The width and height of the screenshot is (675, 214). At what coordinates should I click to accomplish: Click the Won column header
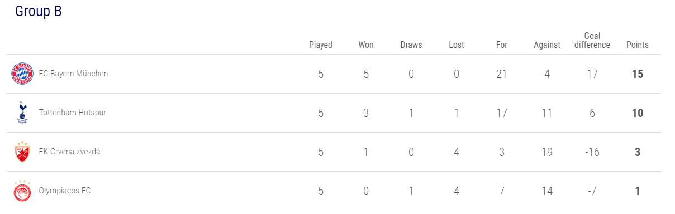tap(366, 45)
